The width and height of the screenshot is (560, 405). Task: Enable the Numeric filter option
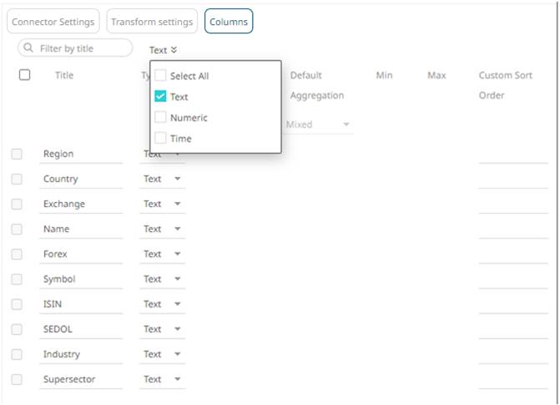[x=161, y=118]
